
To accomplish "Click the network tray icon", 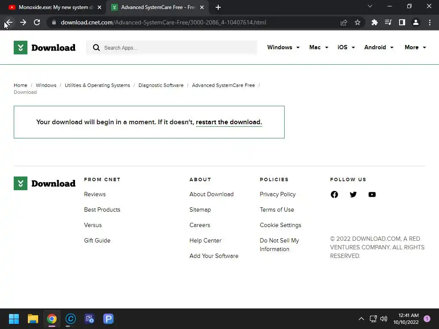I will pos(373,319).
